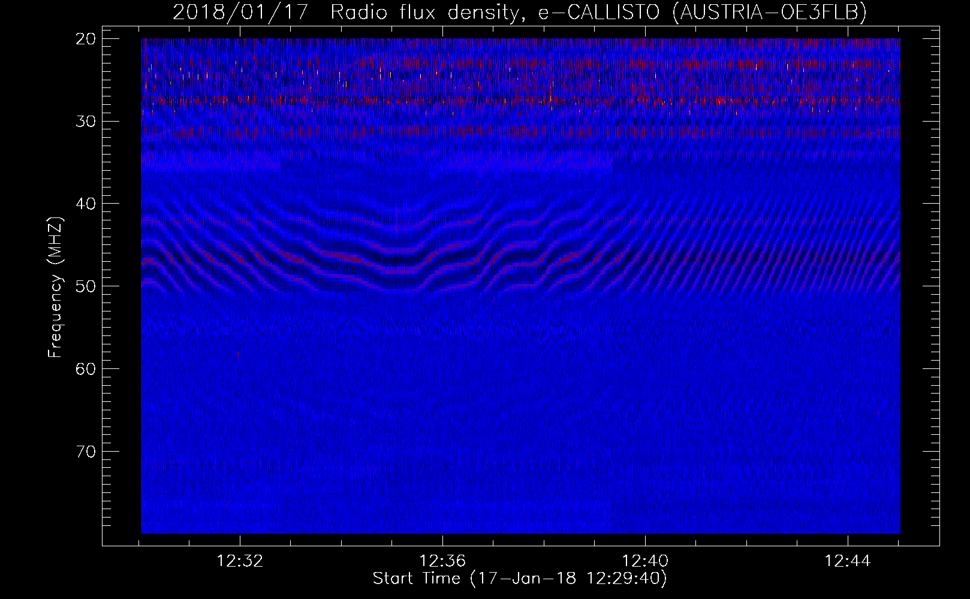Click the 40 MHz frequency tick label

click(x=87, y=204)
